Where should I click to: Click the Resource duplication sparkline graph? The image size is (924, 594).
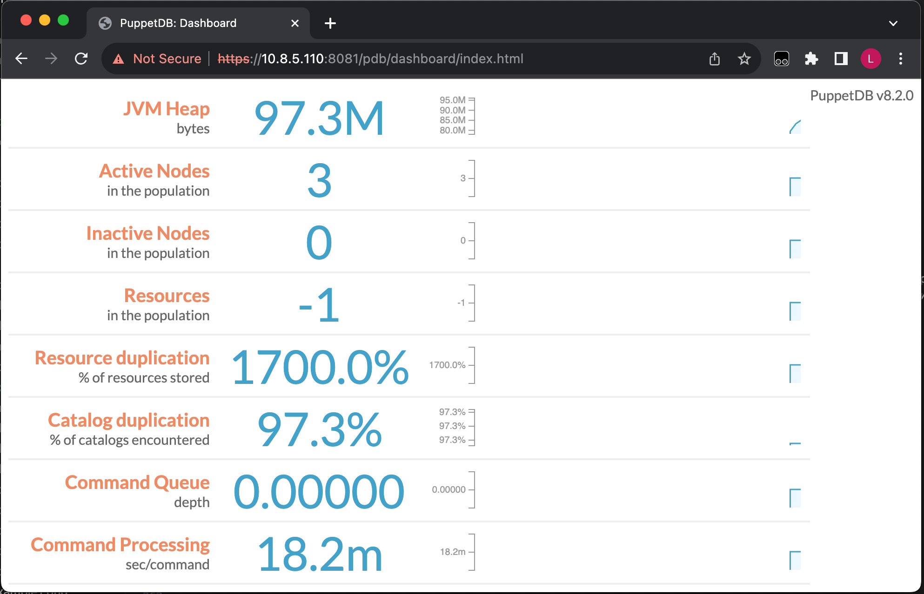tap(795, 374)
